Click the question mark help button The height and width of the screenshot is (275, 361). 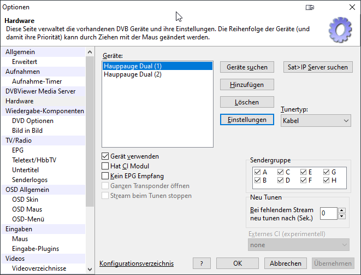[x=202, y=263]
